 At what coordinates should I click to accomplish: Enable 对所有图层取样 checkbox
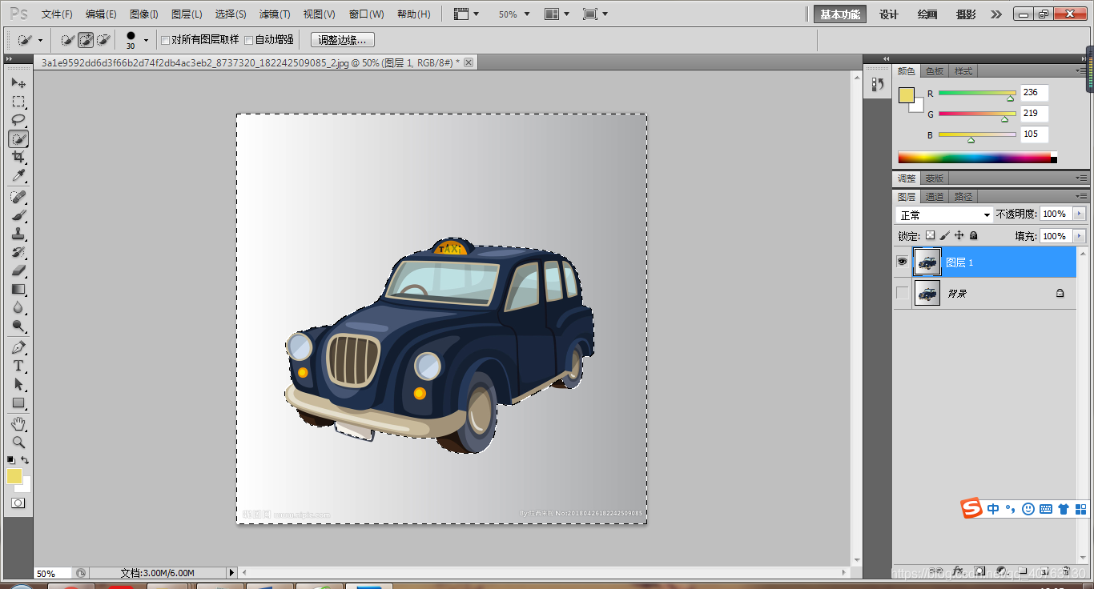click(165, 40)
